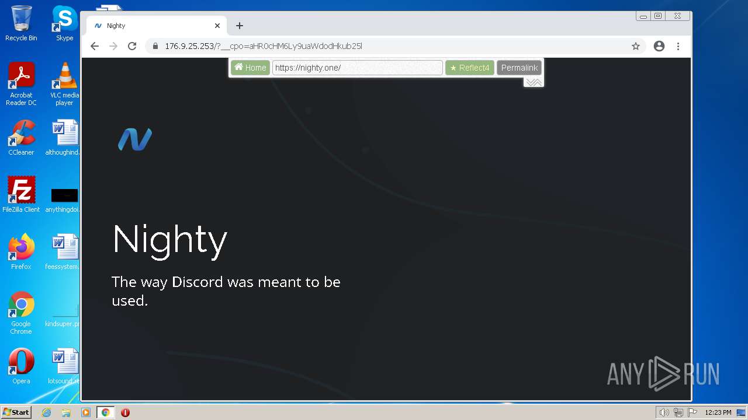Launch FileZilla Client shortcut
Viewport: 748px width, 420px height.
21,195
